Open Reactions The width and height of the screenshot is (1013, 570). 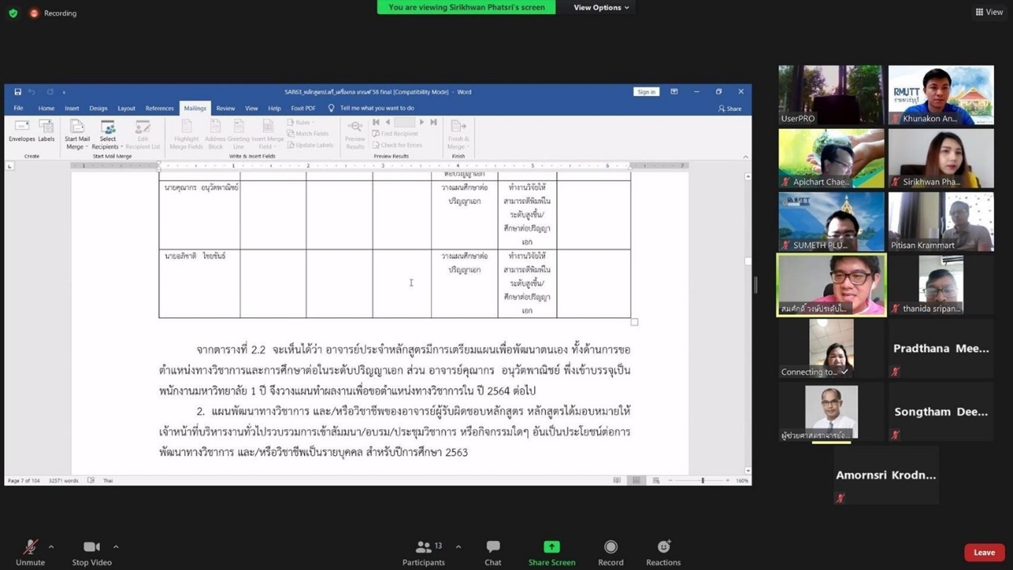[x=663, y=552]
